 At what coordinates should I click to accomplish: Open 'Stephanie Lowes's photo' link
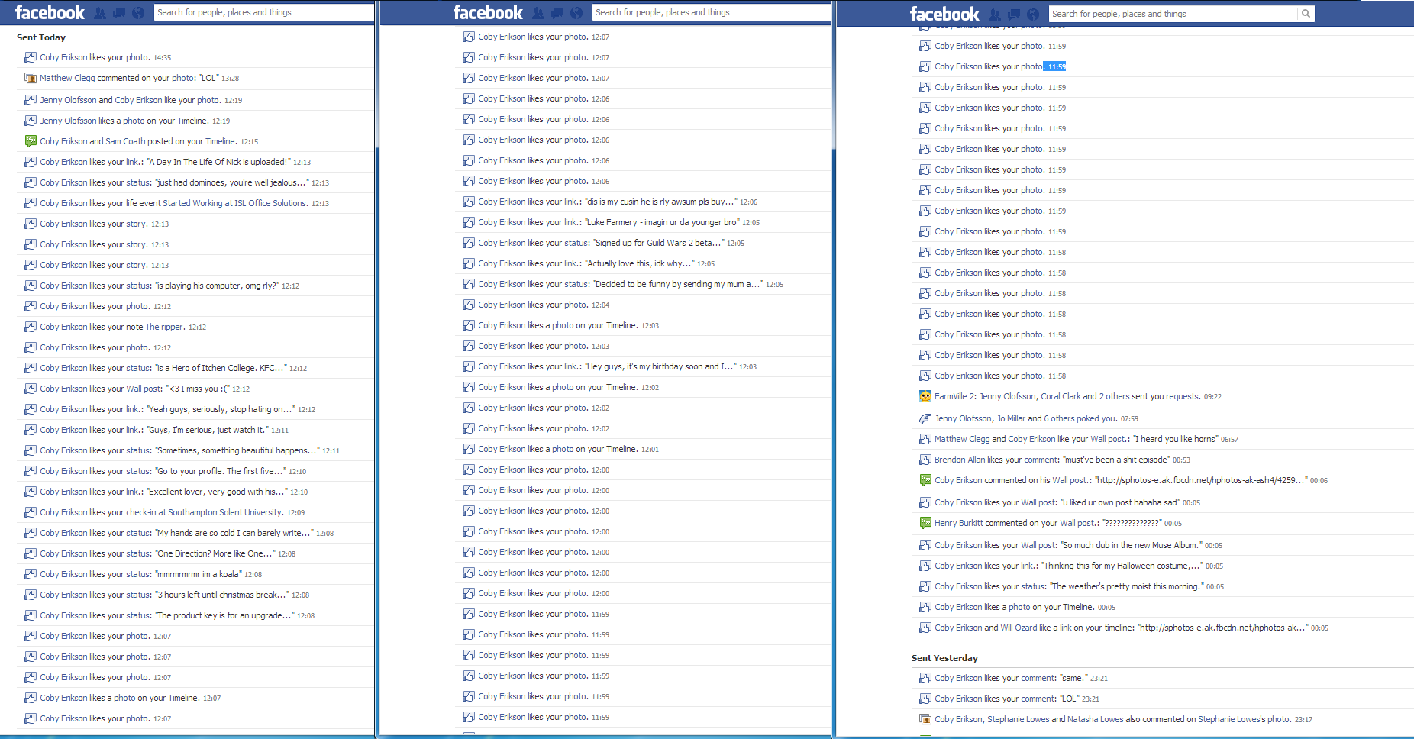tap(1244, 719)
